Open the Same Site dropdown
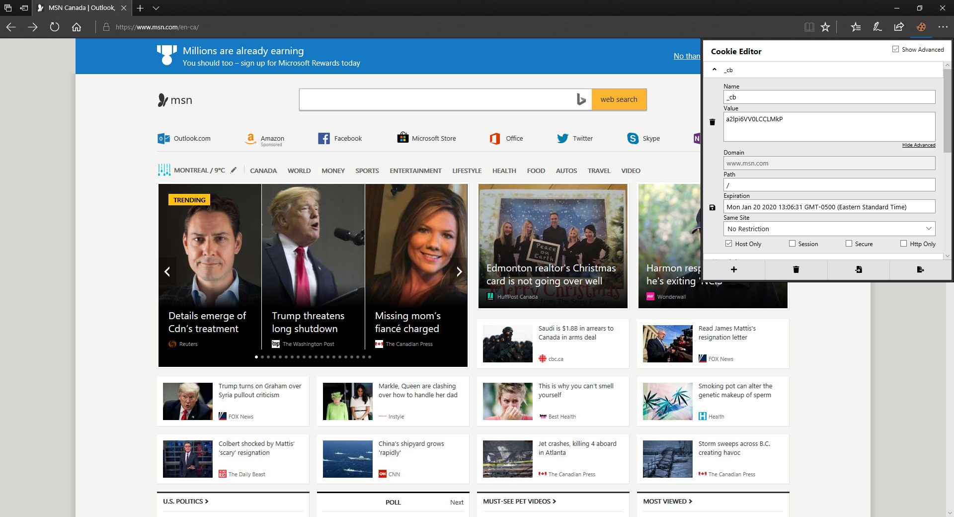The height and width of the screenshot is (517, 954). click(829, 229)
